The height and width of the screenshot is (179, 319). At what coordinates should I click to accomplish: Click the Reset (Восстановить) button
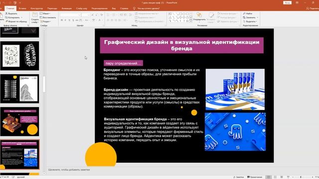click(x=48, y=17)
